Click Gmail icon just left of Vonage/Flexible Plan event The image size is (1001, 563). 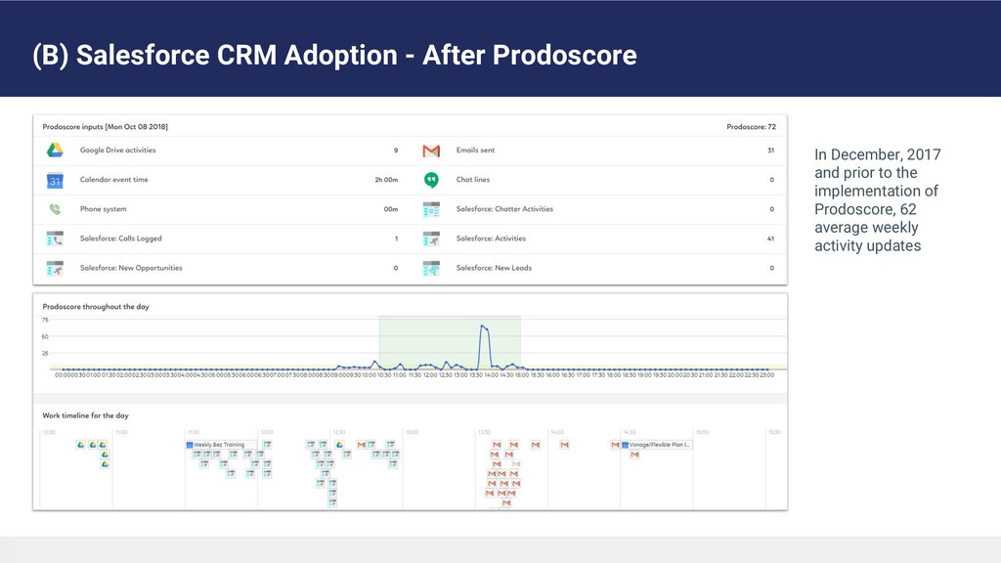tap(615, 445)
